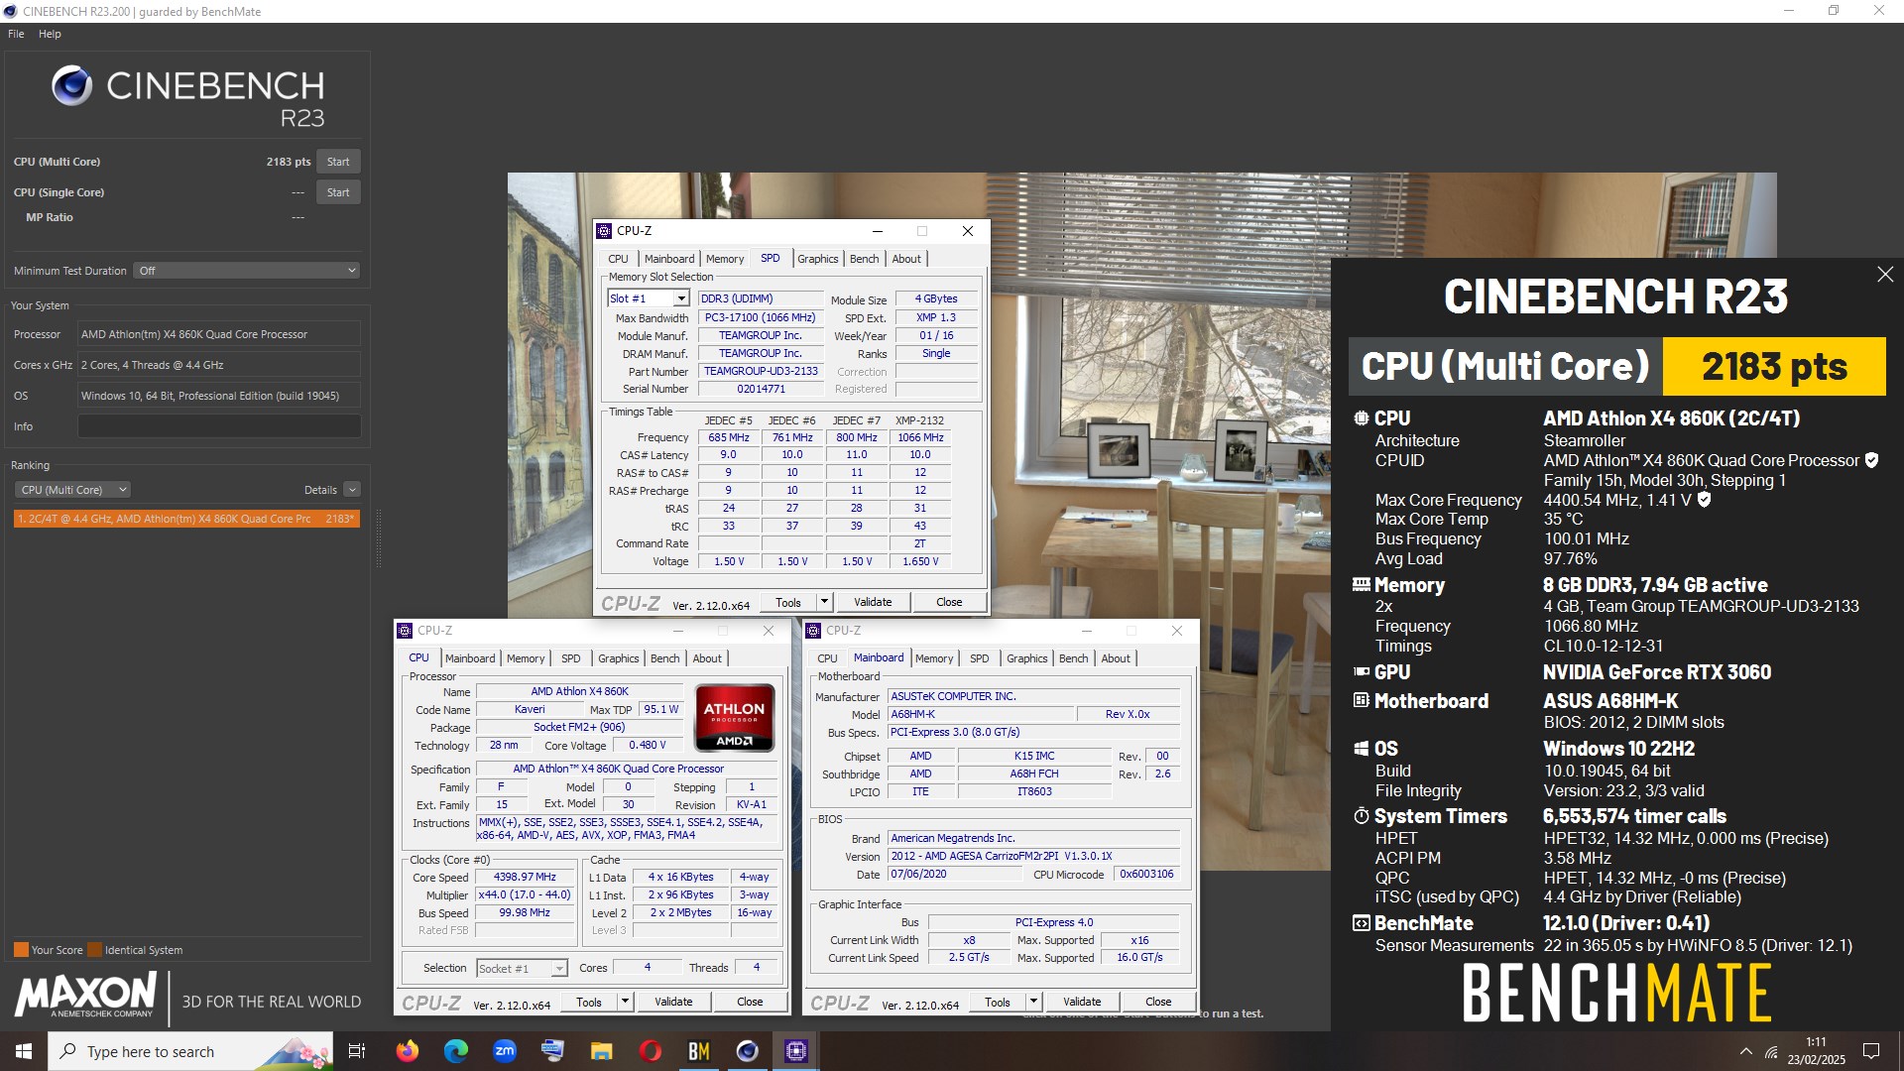Click the Processor name field
Screen dimensions: 1904x1071
point(219,334)
